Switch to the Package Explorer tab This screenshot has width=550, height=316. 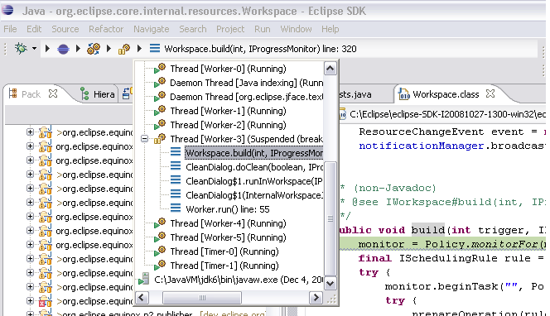(31, 94)
